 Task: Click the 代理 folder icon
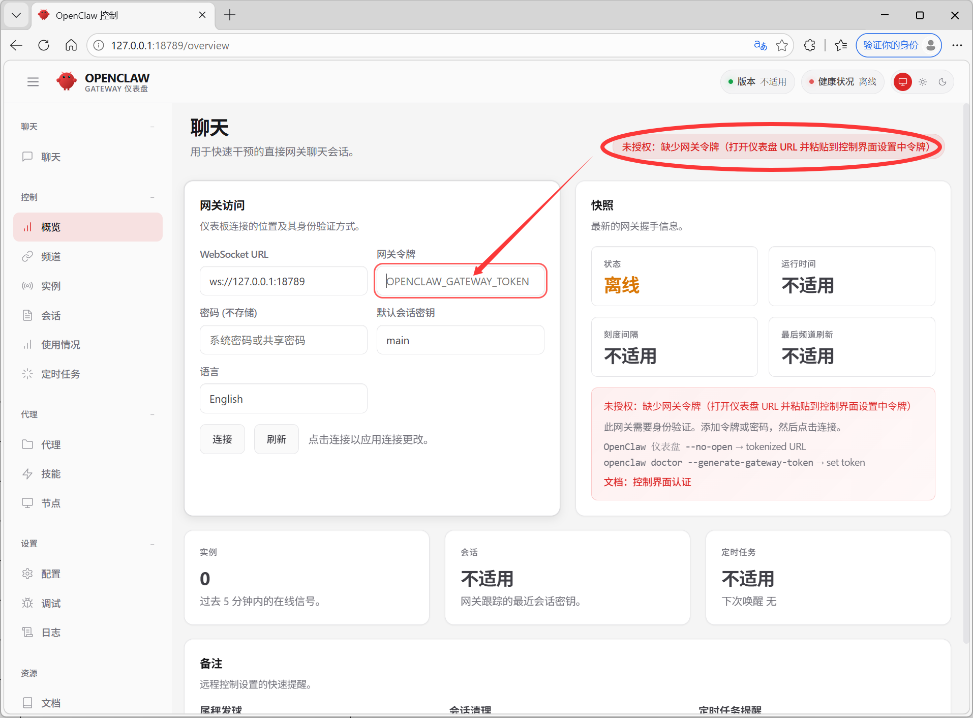(x=27, y=444)
